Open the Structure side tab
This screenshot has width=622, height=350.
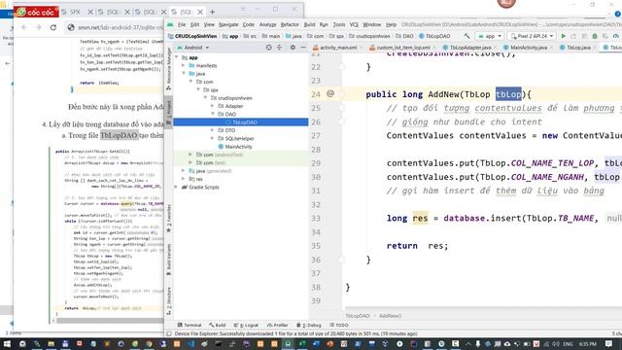[168, 300]
